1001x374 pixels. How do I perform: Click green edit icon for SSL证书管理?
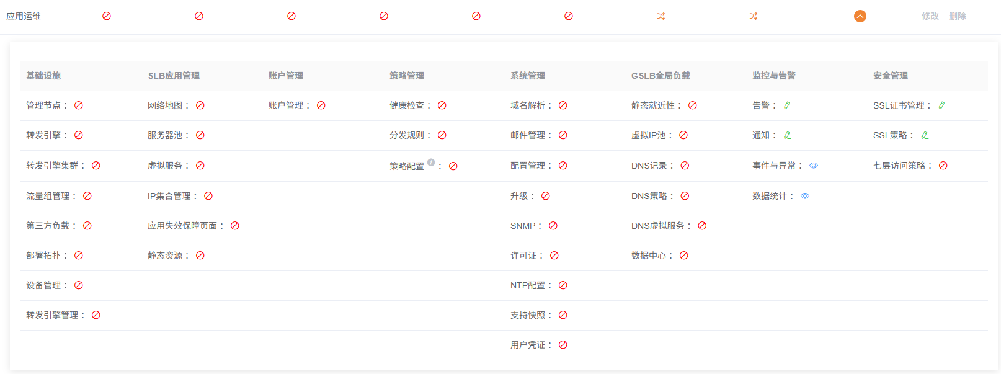(942, 105)
